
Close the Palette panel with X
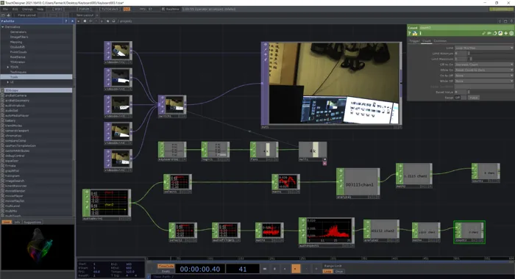[x=72, y=21]
